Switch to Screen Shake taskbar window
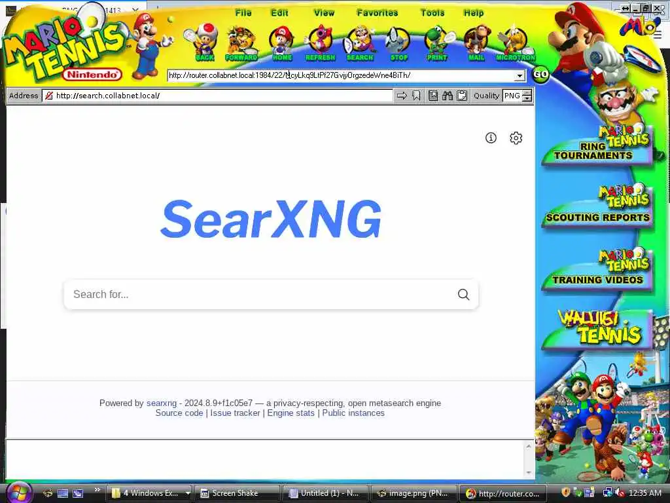Screen dimensions: 670x503 pyautogui.click(x=237, y=493)
